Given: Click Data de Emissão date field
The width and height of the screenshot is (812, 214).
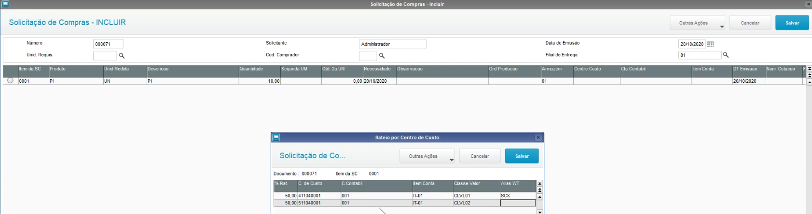Looking at the screenshot, I should [x=692, y=44].
